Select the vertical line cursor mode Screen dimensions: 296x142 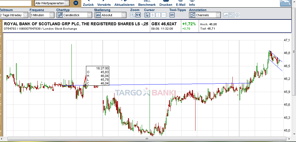click(x=158, y=15)
